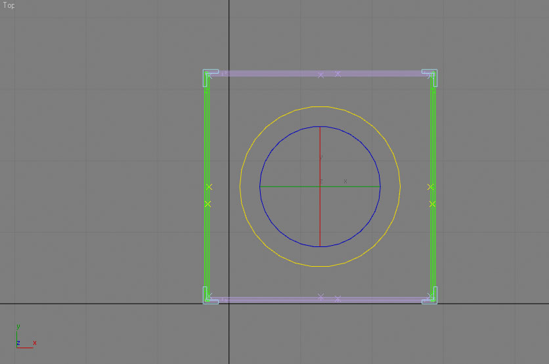549x364 pixels.
Task: Click the green horizontal line inside circle
Action: (289, 187)
